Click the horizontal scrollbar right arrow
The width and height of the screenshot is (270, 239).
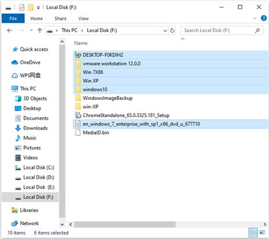[x=265, y=224]
